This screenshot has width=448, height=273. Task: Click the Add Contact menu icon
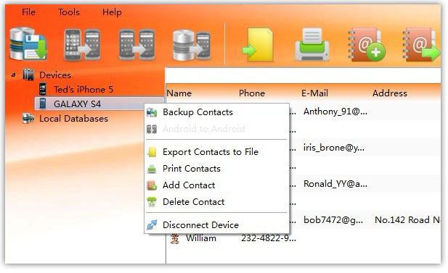tap(152, 185)
